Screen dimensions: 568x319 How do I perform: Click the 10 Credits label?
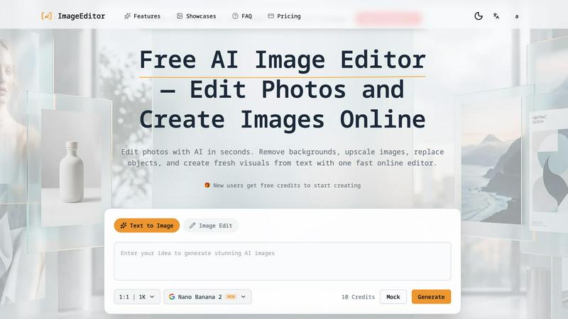[358, 297]
